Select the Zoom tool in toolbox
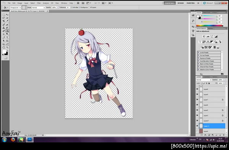Screen dimensions: 229x150 (7, 47)
